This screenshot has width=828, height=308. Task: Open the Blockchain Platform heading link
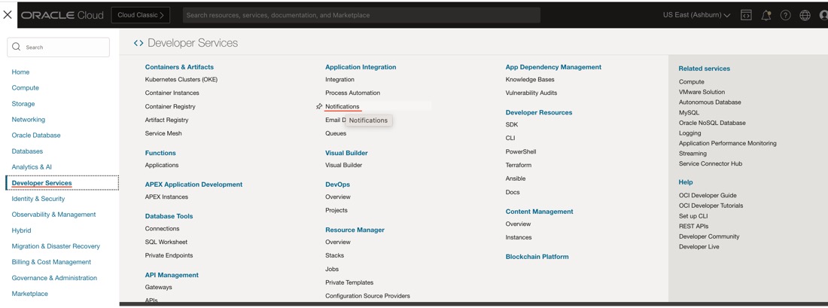pos(537,257)
